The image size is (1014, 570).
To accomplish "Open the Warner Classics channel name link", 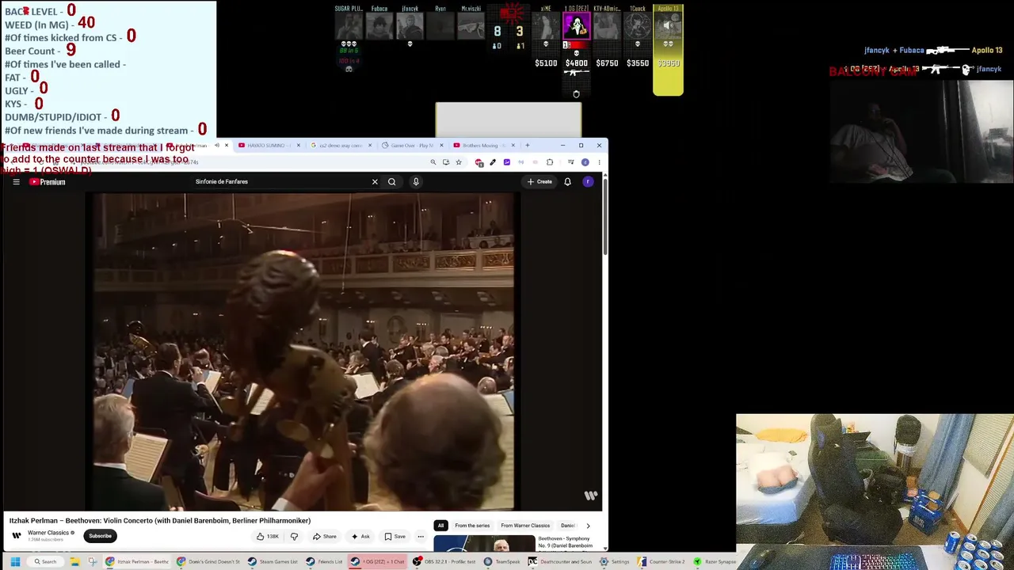I will [48, 533].
